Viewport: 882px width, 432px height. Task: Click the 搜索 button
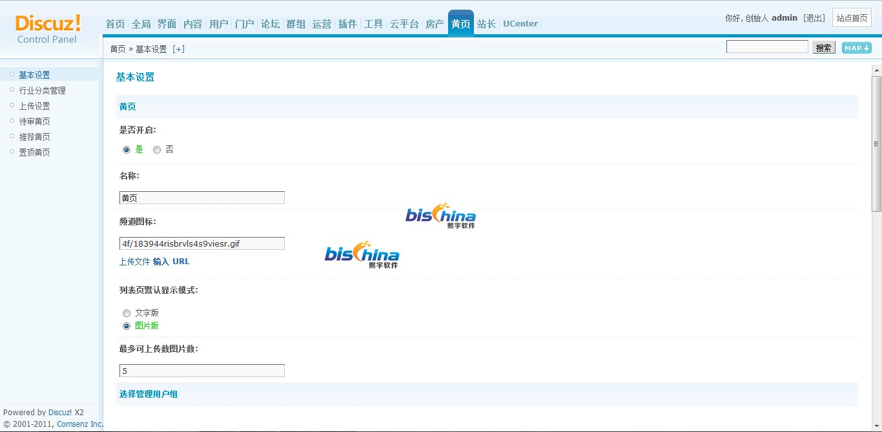tap(824, 48)
